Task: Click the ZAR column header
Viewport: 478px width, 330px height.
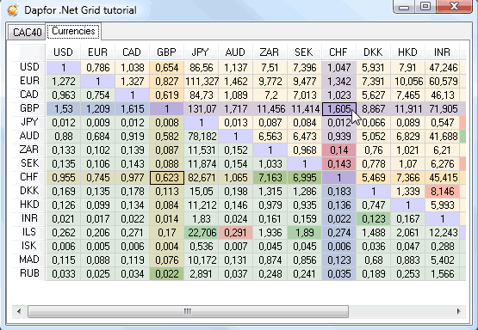Action: click(270, 52)
